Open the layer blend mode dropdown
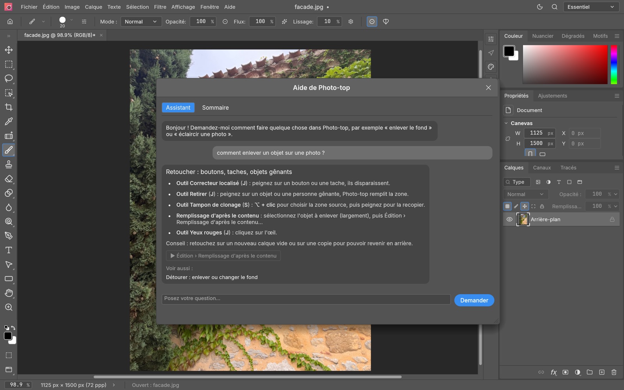The height and width of the screenshot is (390, 624). pyautogui.click(x=525, y=194)
